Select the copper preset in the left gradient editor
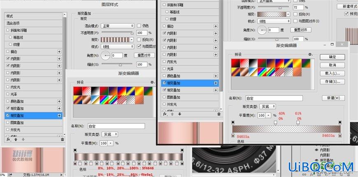This screenshot has width=358, height=177. click(x=86, y=100)
